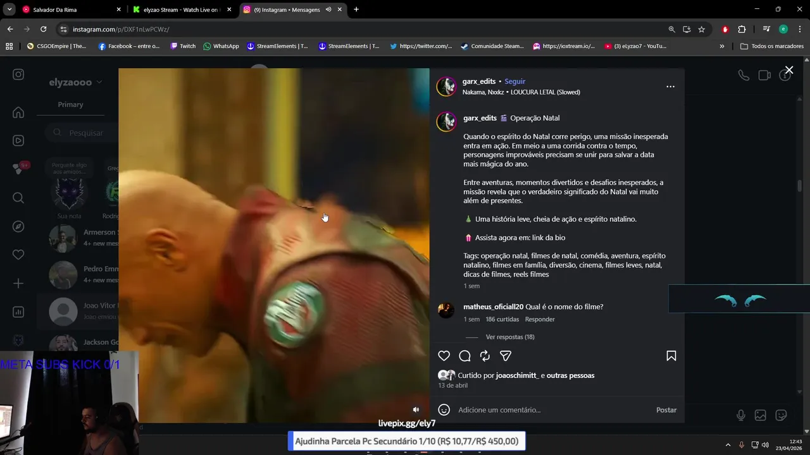Toggle video sound with the speaker icon

point(416,409)
